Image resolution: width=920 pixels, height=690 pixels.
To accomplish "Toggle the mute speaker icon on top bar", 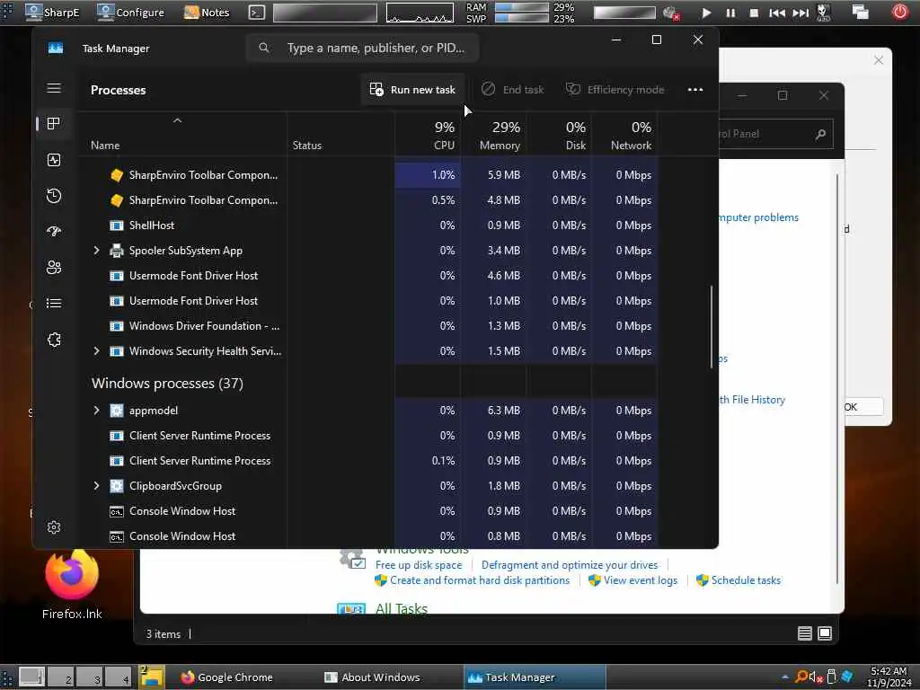I will [670, 13].
